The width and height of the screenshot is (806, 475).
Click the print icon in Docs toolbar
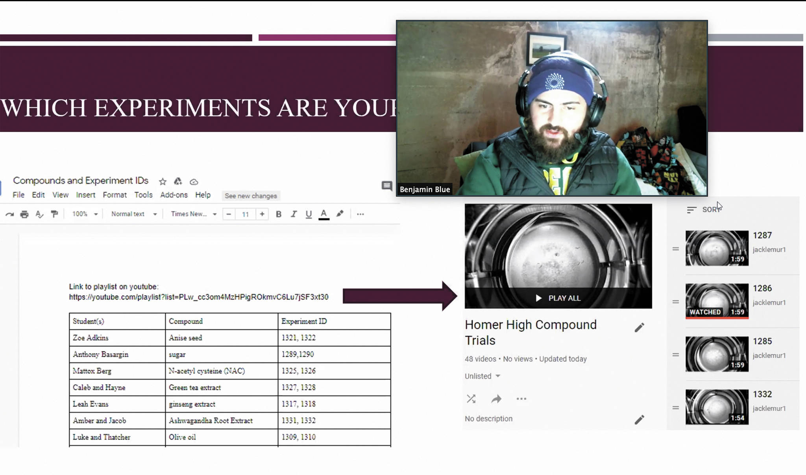[x=24, y=214]
